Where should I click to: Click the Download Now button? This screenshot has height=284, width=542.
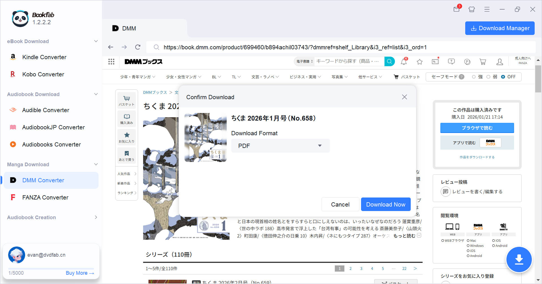pos(386,204)
